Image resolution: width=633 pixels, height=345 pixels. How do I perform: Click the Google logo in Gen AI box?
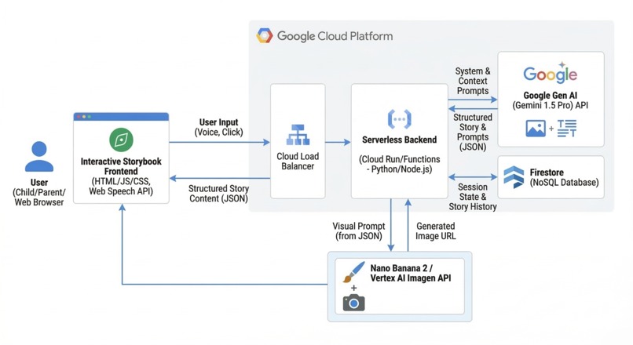click(x=551, y=74)
